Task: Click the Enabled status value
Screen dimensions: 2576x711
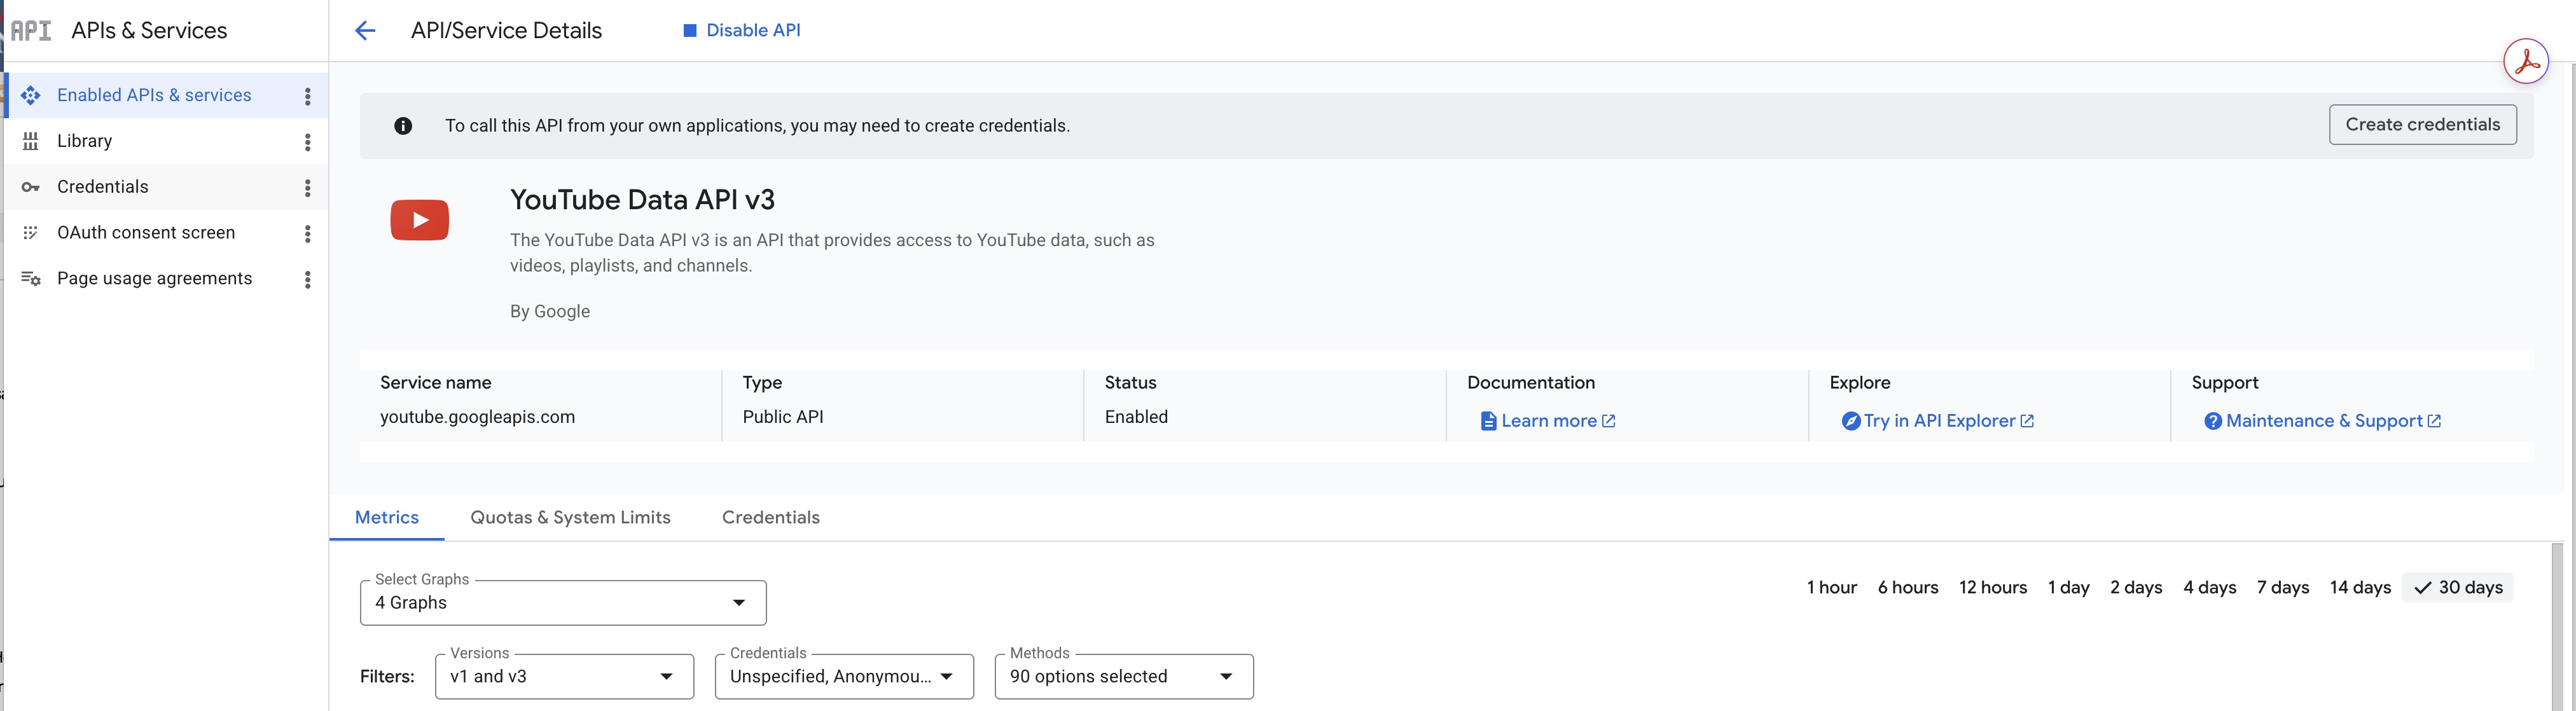Action: tap(1136, 417)
